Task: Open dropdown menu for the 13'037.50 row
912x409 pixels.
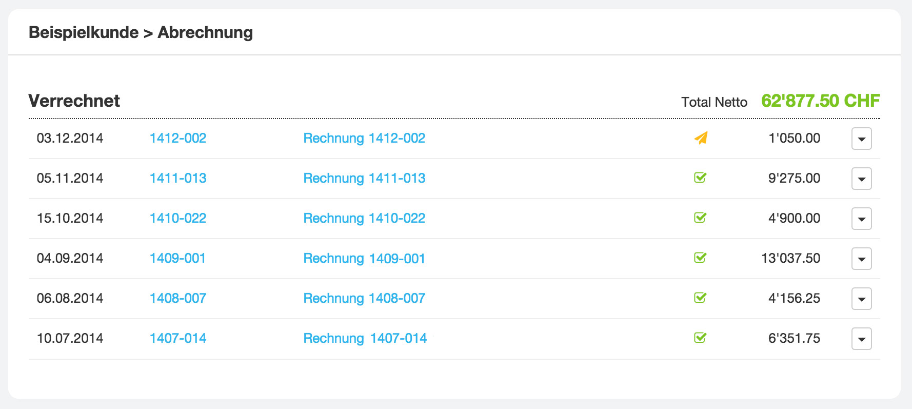Action: pyautogui.click(x=861, y=259)
